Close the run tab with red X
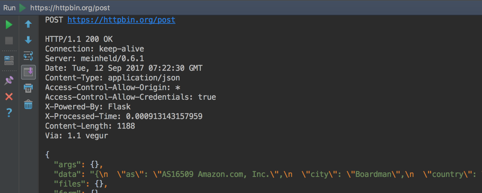Image resolution: width=482 pixels, height=193 pixels. point(9,96)
